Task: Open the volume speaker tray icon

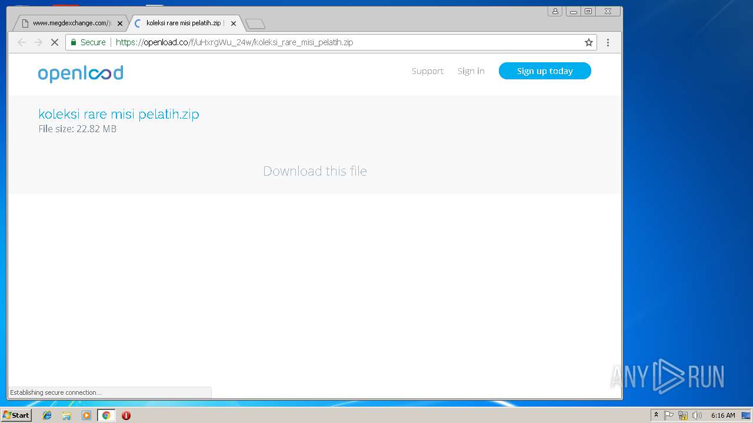Action: tap(697, 415)
